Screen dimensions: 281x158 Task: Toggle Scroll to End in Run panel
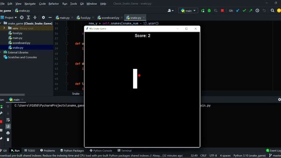tap(8, 126)
